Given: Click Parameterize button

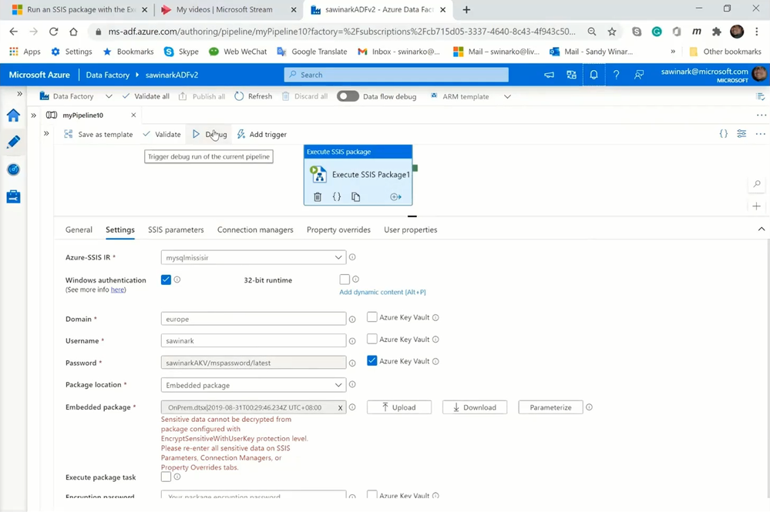Looking at the screenshot, I should (x=550, y=407).
